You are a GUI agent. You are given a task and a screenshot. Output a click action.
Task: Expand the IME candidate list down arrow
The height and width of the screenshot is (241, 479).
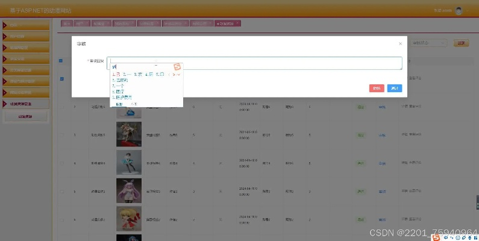(179, 75)
